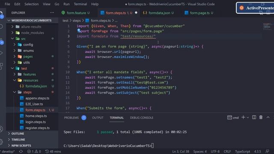Open the Selection menu
The width and height of the screenshot is (274, 154).
point(31,4)
